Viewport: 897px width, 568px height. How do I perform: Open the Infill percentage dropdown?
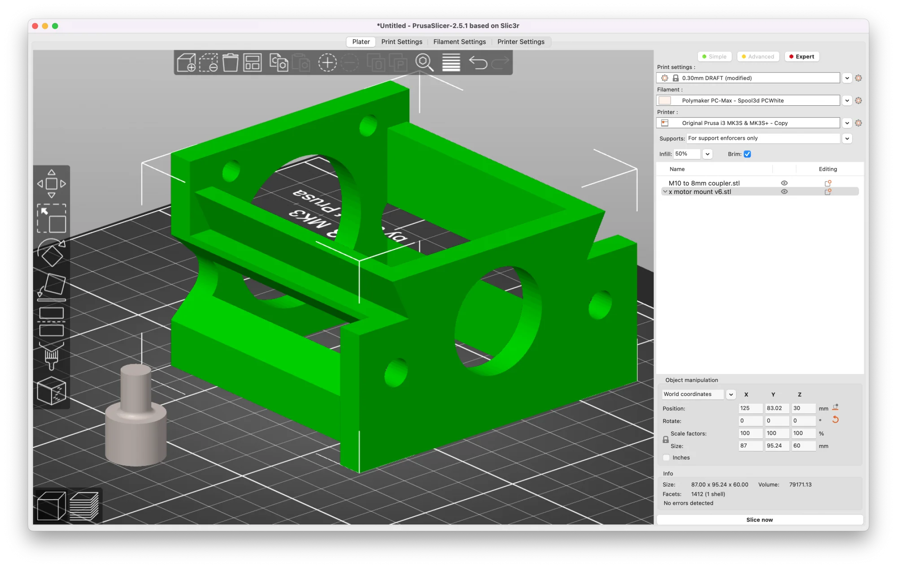(x=707, y=154)
